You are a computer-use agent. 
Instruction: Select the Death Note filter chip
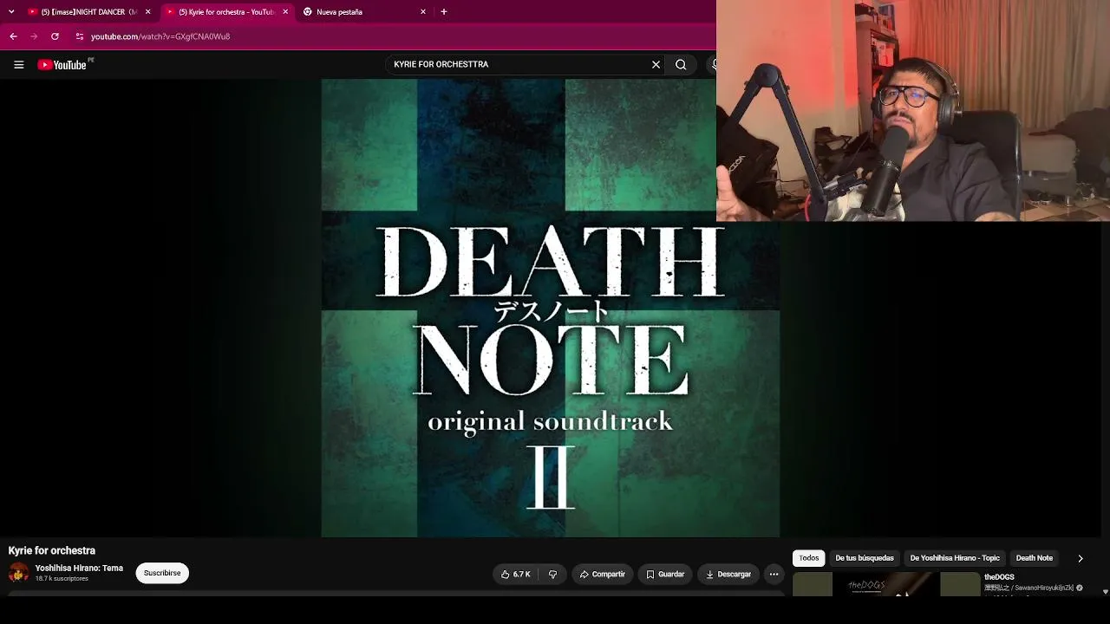pyautogui.click(x=1035, y=558)
